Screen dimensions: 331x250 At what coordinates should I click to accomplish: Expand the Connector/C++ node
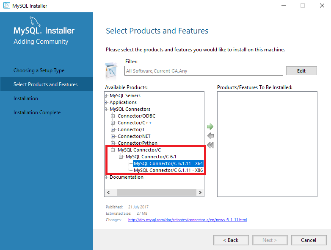113,123
